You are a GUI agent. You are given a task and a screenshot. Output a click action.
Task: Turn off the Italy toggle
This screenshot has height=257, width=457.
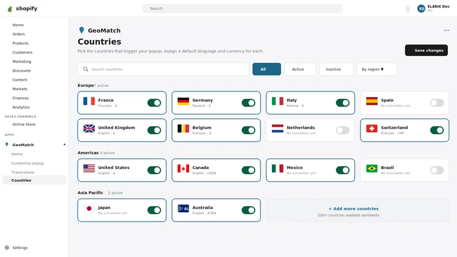(x=343, y=103)
